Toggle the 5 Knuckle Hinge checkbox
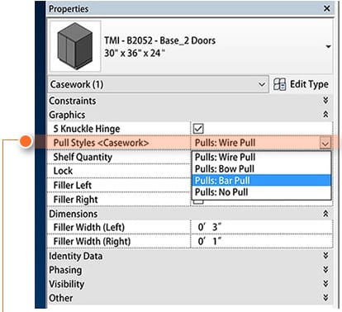This screenshot has height=312, width=342. click(198, 129)
